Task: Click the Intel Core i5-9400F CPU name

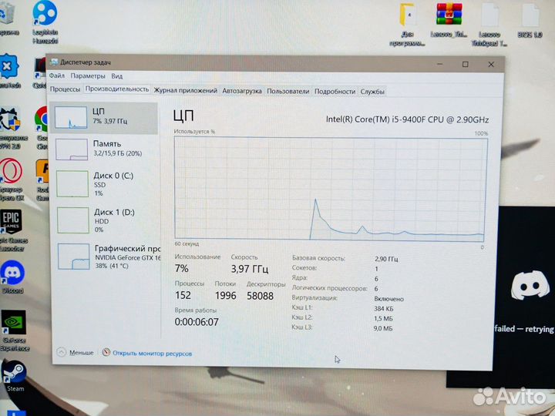Action: coord(407,119)
